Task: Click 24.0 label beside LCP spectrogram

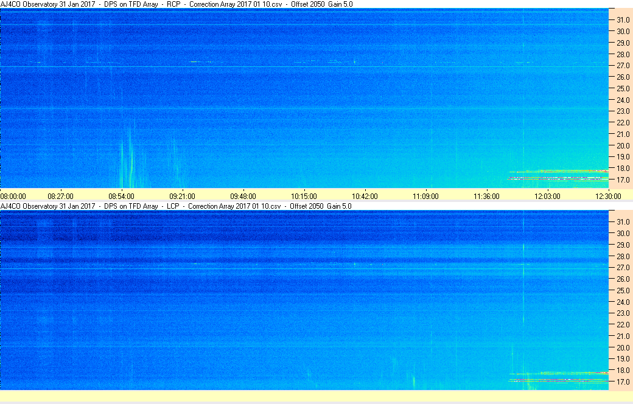Action: (623, 302)
